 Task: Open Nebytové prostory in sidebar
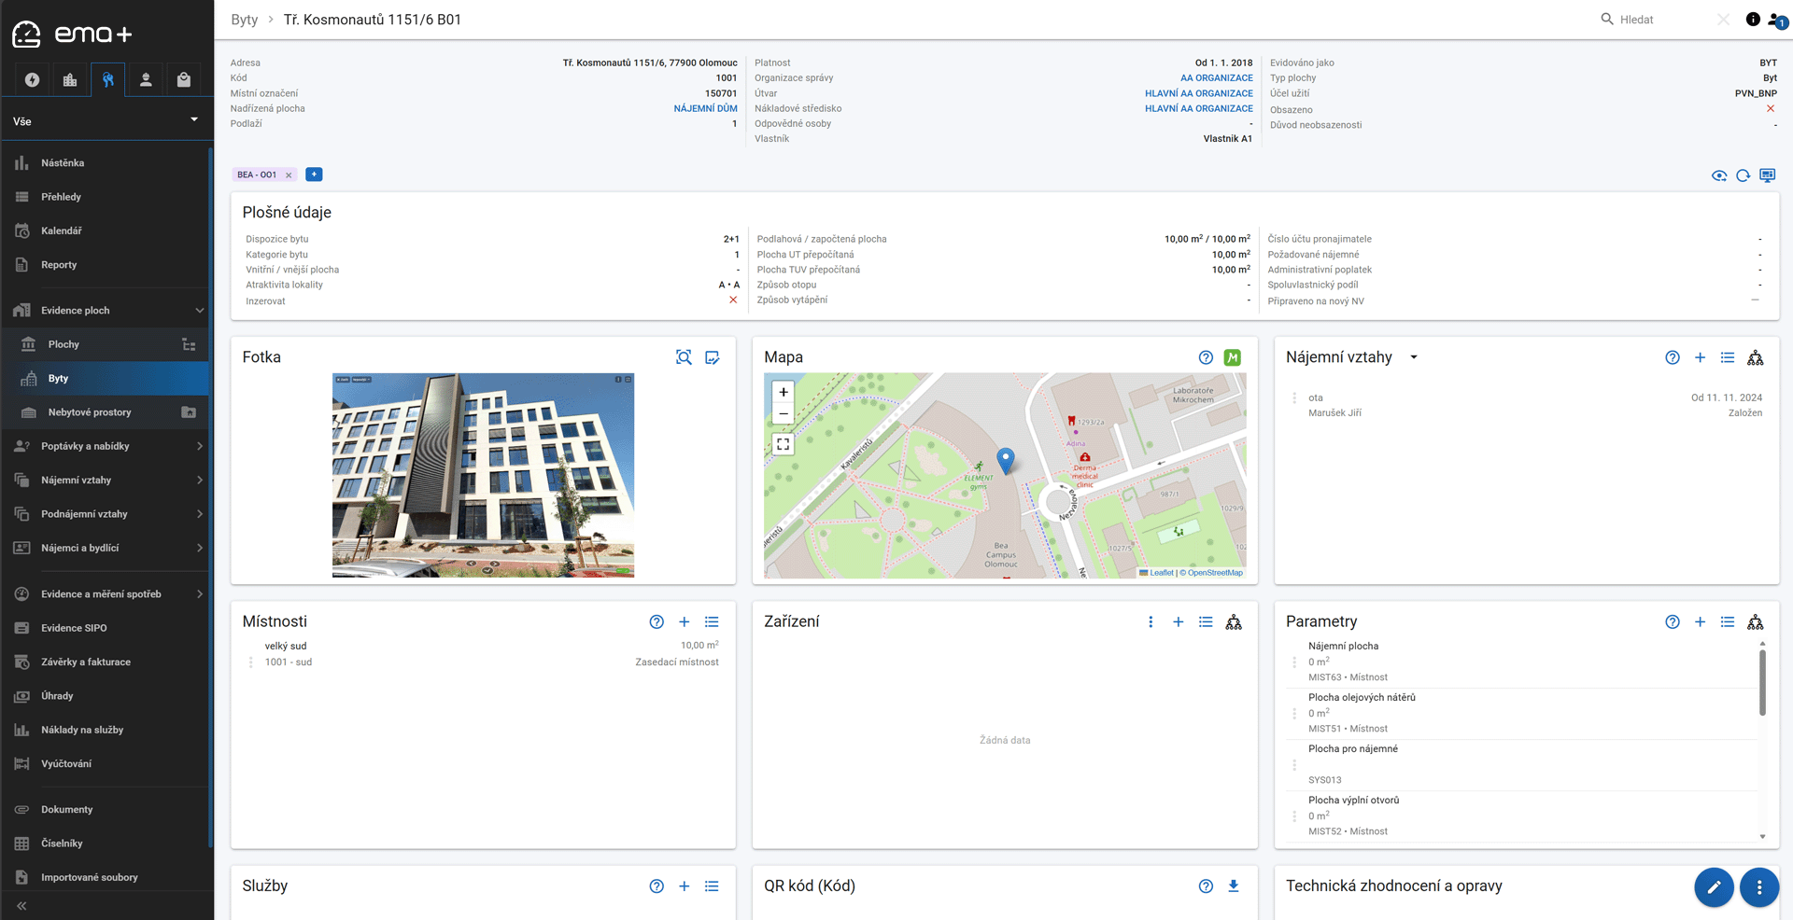point(90,412)
